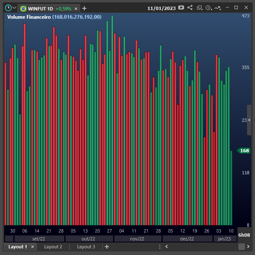This screenshot has height=255, width=255.
Task: Select the out/22 month segment
Action: coord(89,239)
